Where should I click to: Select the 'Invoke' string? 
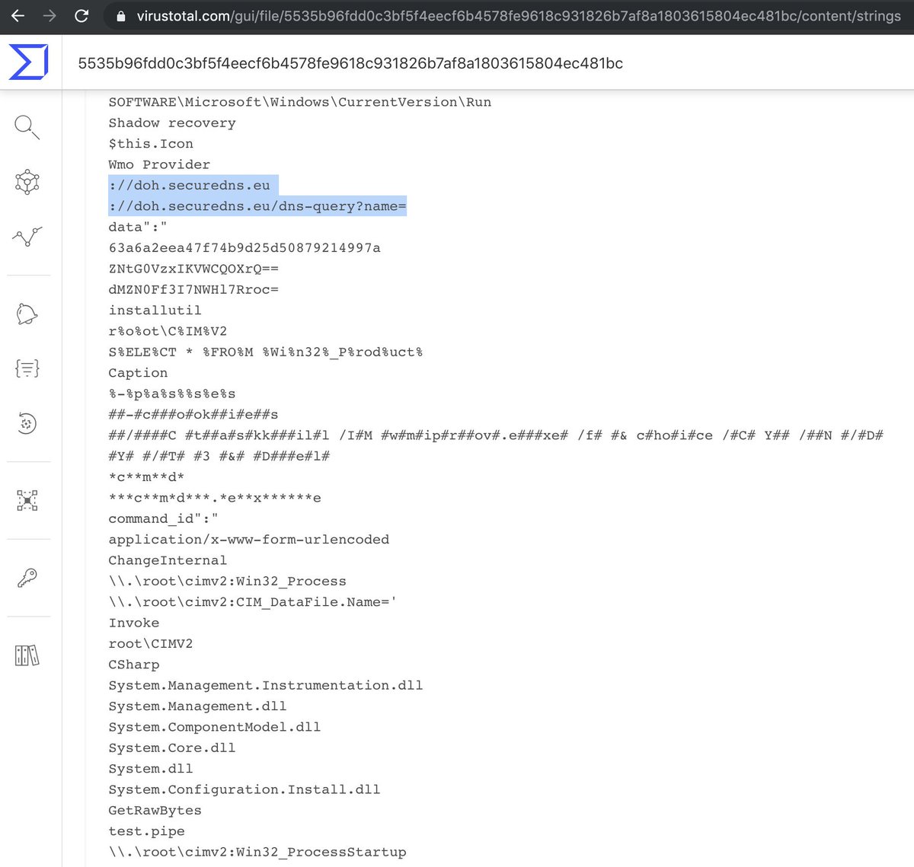click(x=134, y=623)
